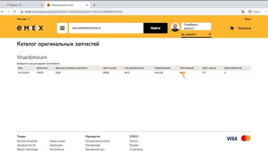Viewport: 268px width, 151px height.
Task: Open the Аксессуары footer link
Action: pyautogui.click(x=56, y=145)
